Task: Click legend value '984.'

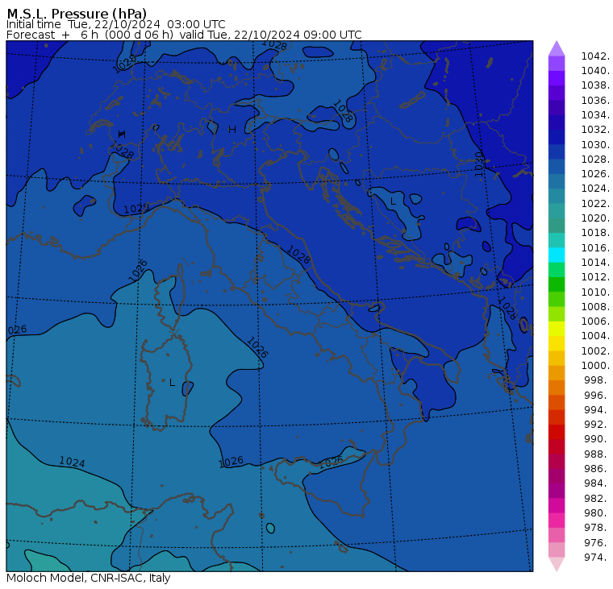Action: click(x=597, y=483)
